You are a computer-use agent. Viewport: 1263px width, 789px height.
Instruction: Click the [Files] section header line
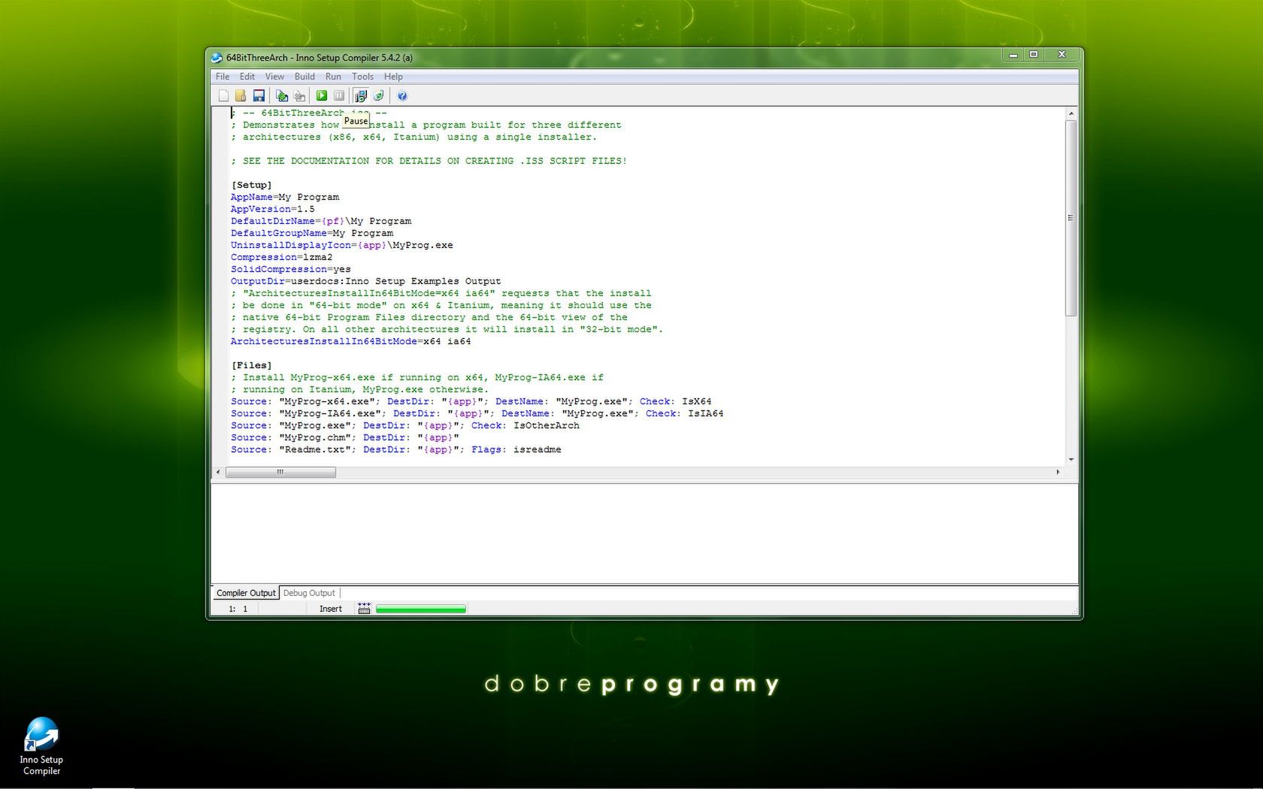pos(252,365)
